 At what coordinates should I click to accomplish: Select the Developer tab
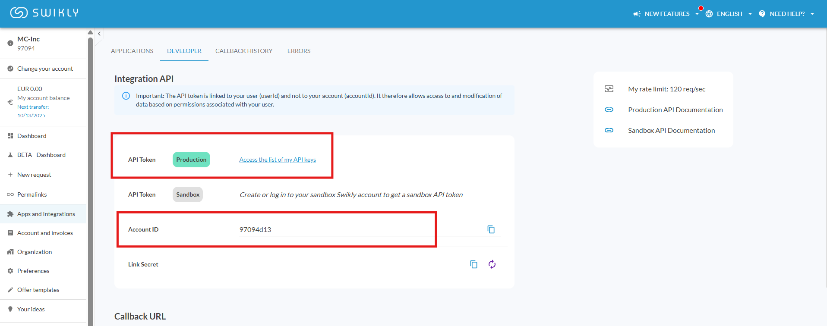click(x=184, y=51)
